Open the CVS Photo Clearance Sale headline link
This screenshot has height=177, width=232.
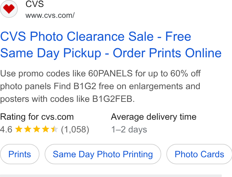click(x=111, y=45)
